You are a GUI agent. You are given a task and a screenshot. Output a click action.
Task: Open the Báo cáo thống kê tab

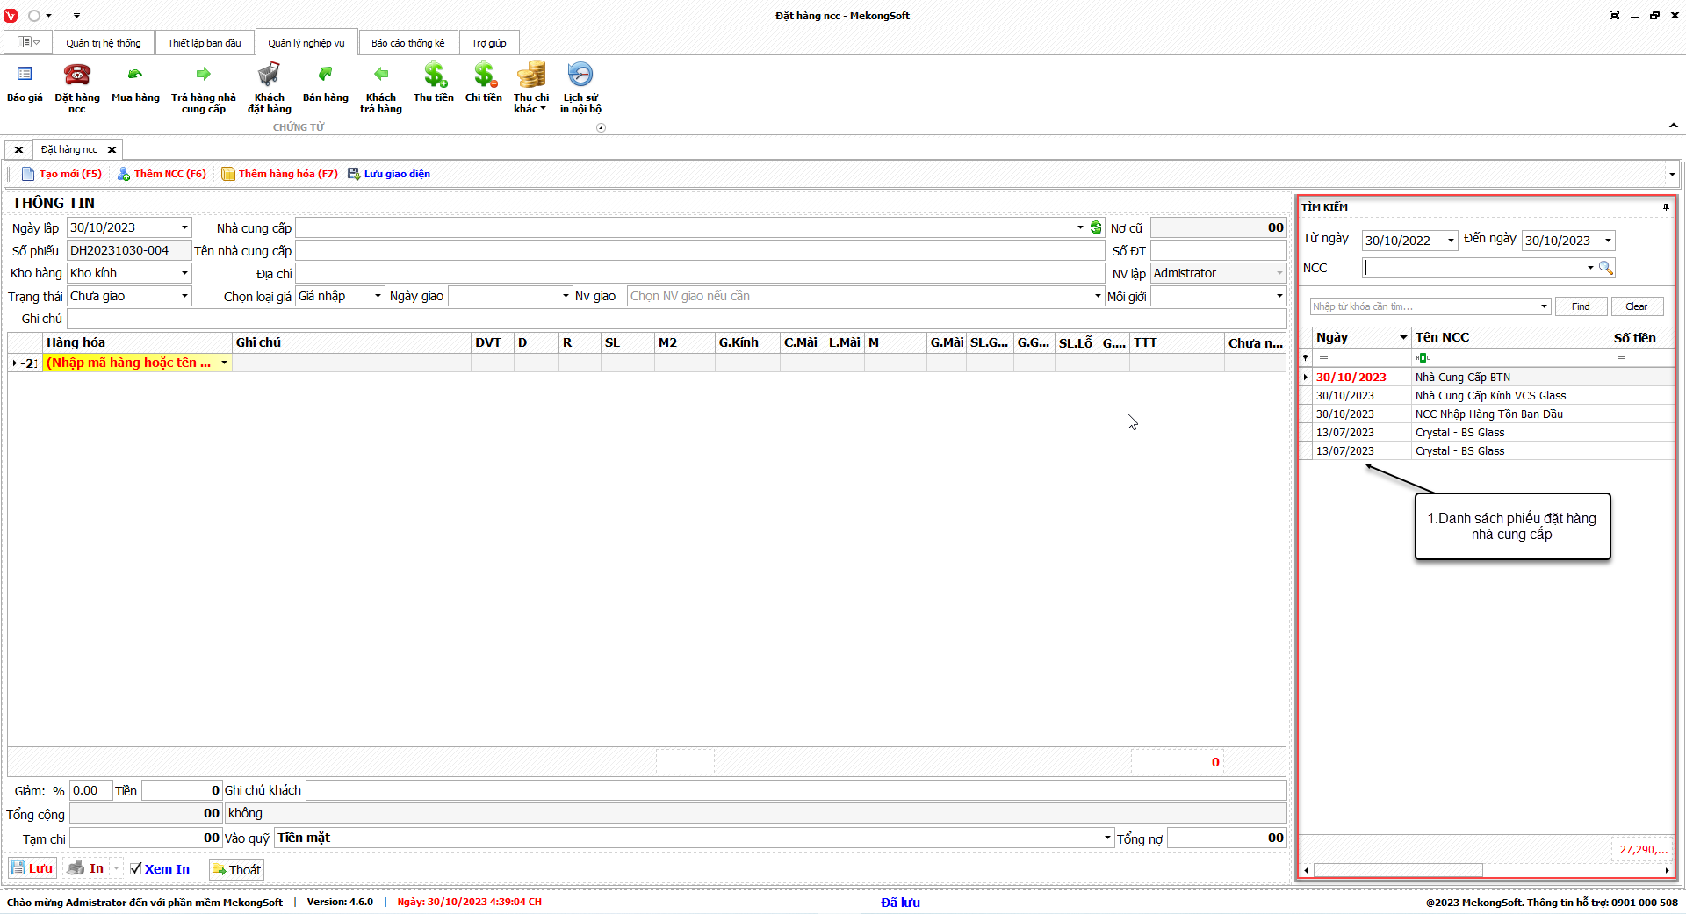408,43
